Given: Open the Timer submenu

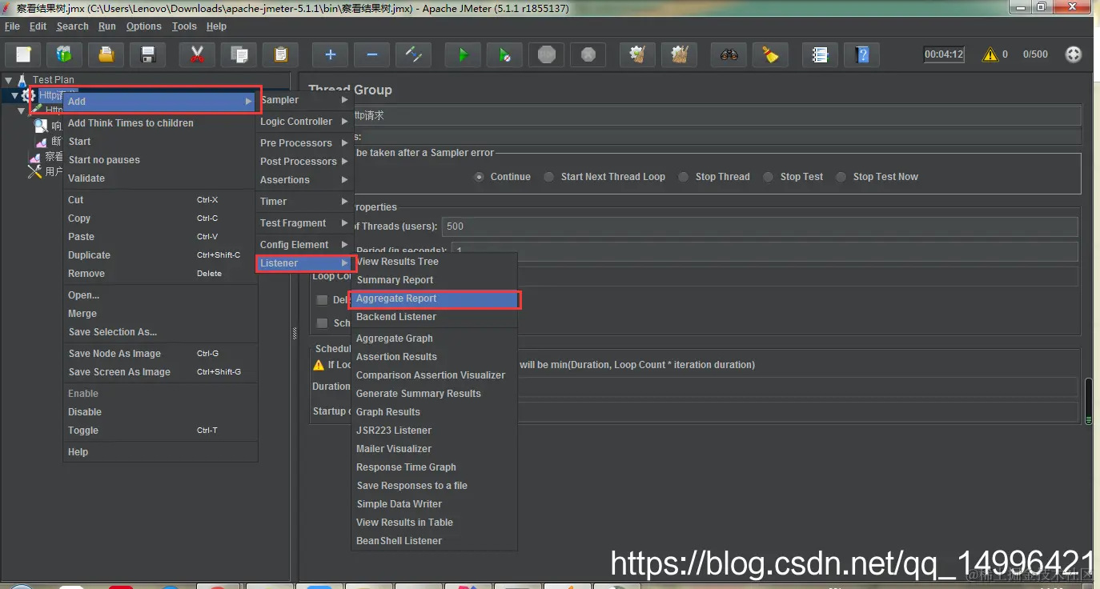Looking at the screenshot, I should pyautogui.click(x=304, y=202).
